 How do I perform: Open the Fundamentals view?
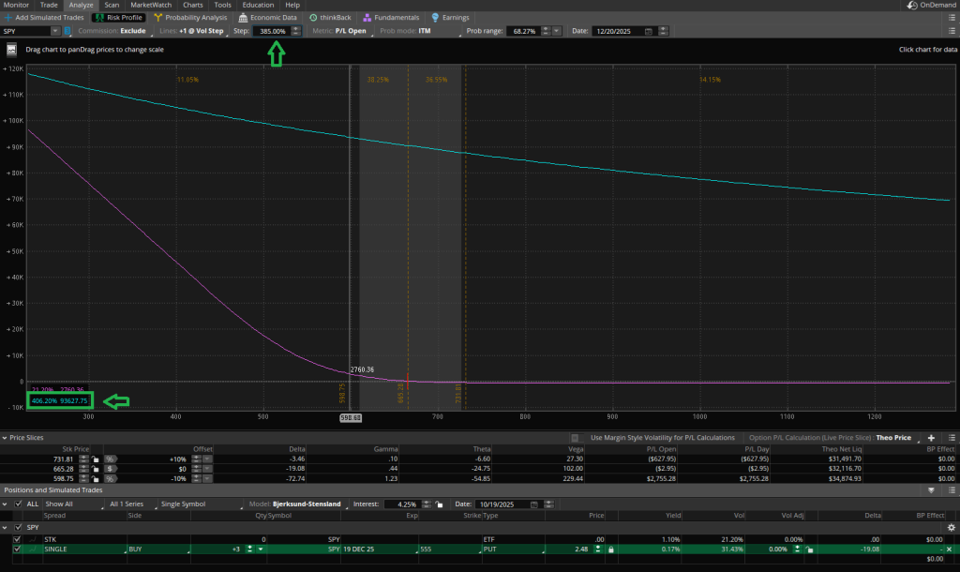(x=391, y=17)
